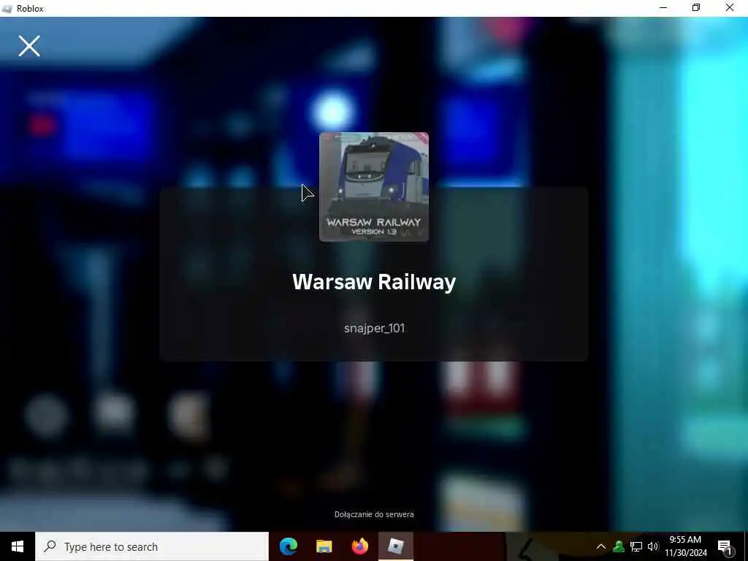748x561 pixels.
Task: Close the Roblox loading screen with the X
Action: (x=29, y=46)
